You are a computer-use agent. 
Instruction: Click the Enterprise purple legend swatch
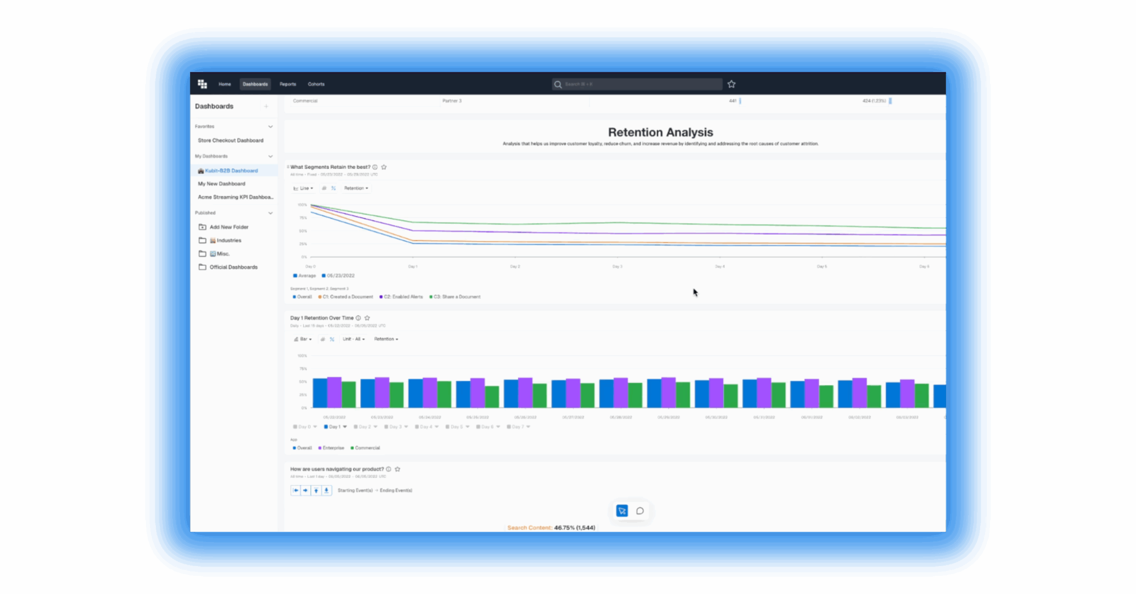tap(320, 448)
